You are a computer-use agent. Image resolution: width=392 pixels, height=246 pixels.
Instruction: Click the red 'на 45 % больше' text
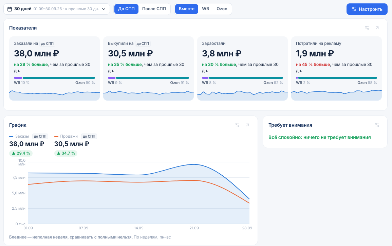click(313, 64)
